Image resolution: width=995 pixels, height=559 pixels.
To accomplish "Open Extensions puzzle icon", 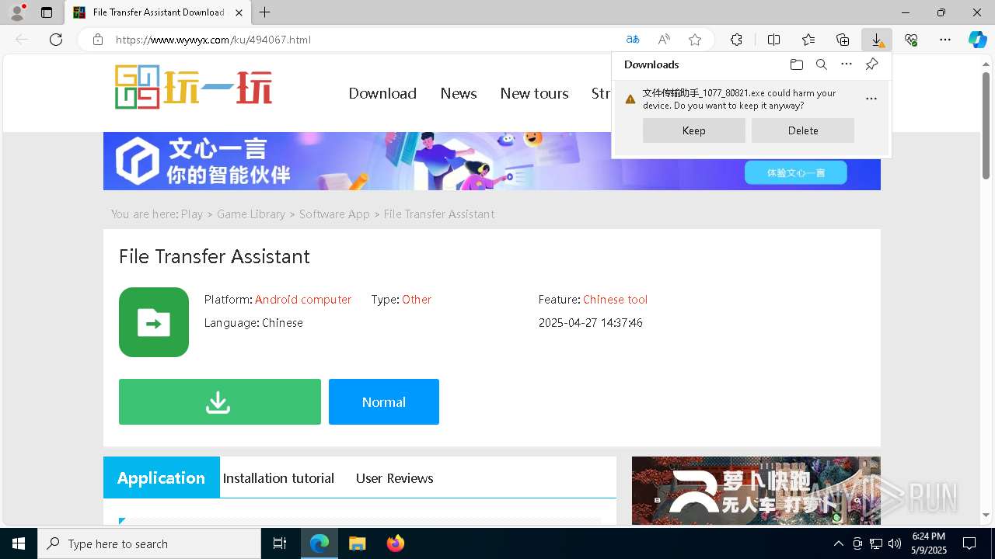I will (736, 40).
